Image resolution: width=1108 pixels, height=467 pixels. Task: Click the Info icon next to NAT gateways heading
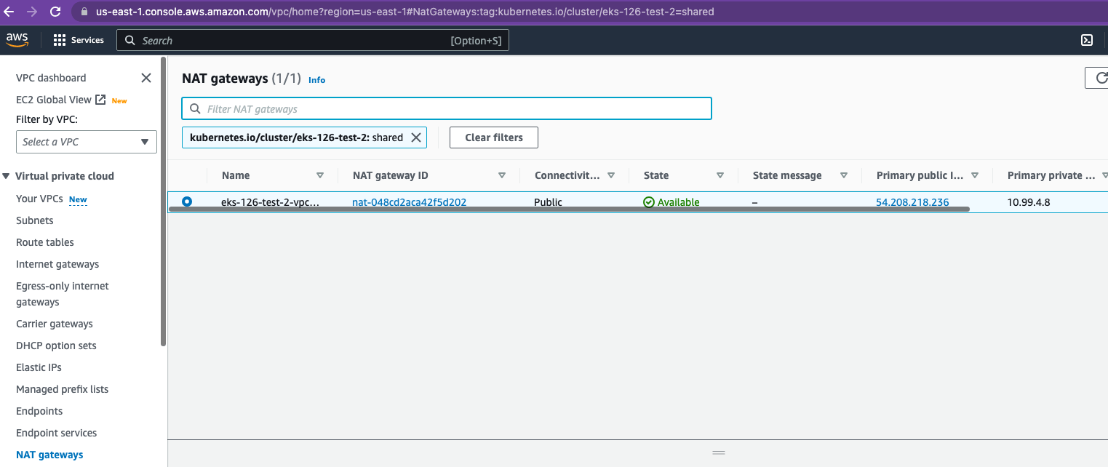coord(316,80)
